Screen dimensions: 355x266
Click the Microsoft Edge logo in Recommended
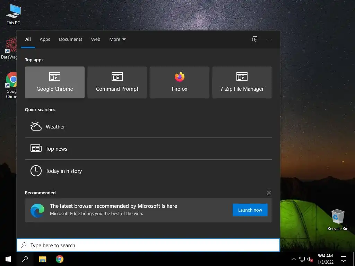(x=37, y=210)
